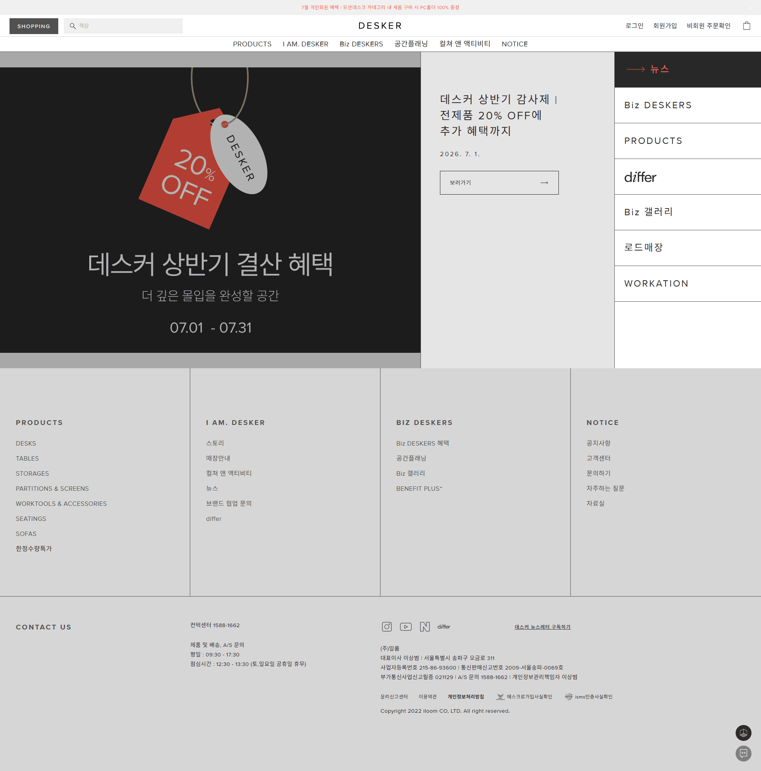Focus the search input field
The width and height of the screenshot is (761, 771).
123,26
